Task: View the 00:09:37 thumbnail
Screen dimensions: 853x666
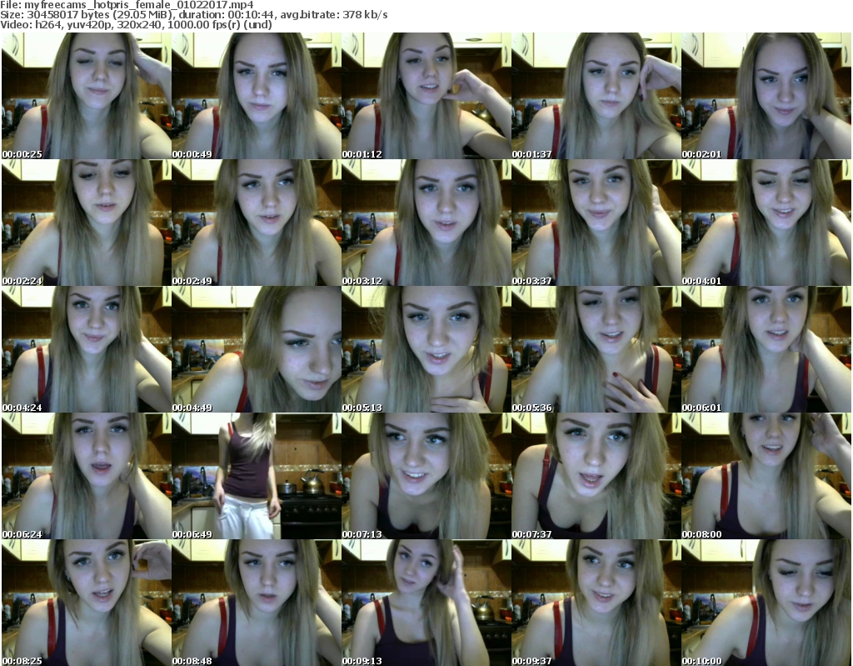Action: [596, 603]
